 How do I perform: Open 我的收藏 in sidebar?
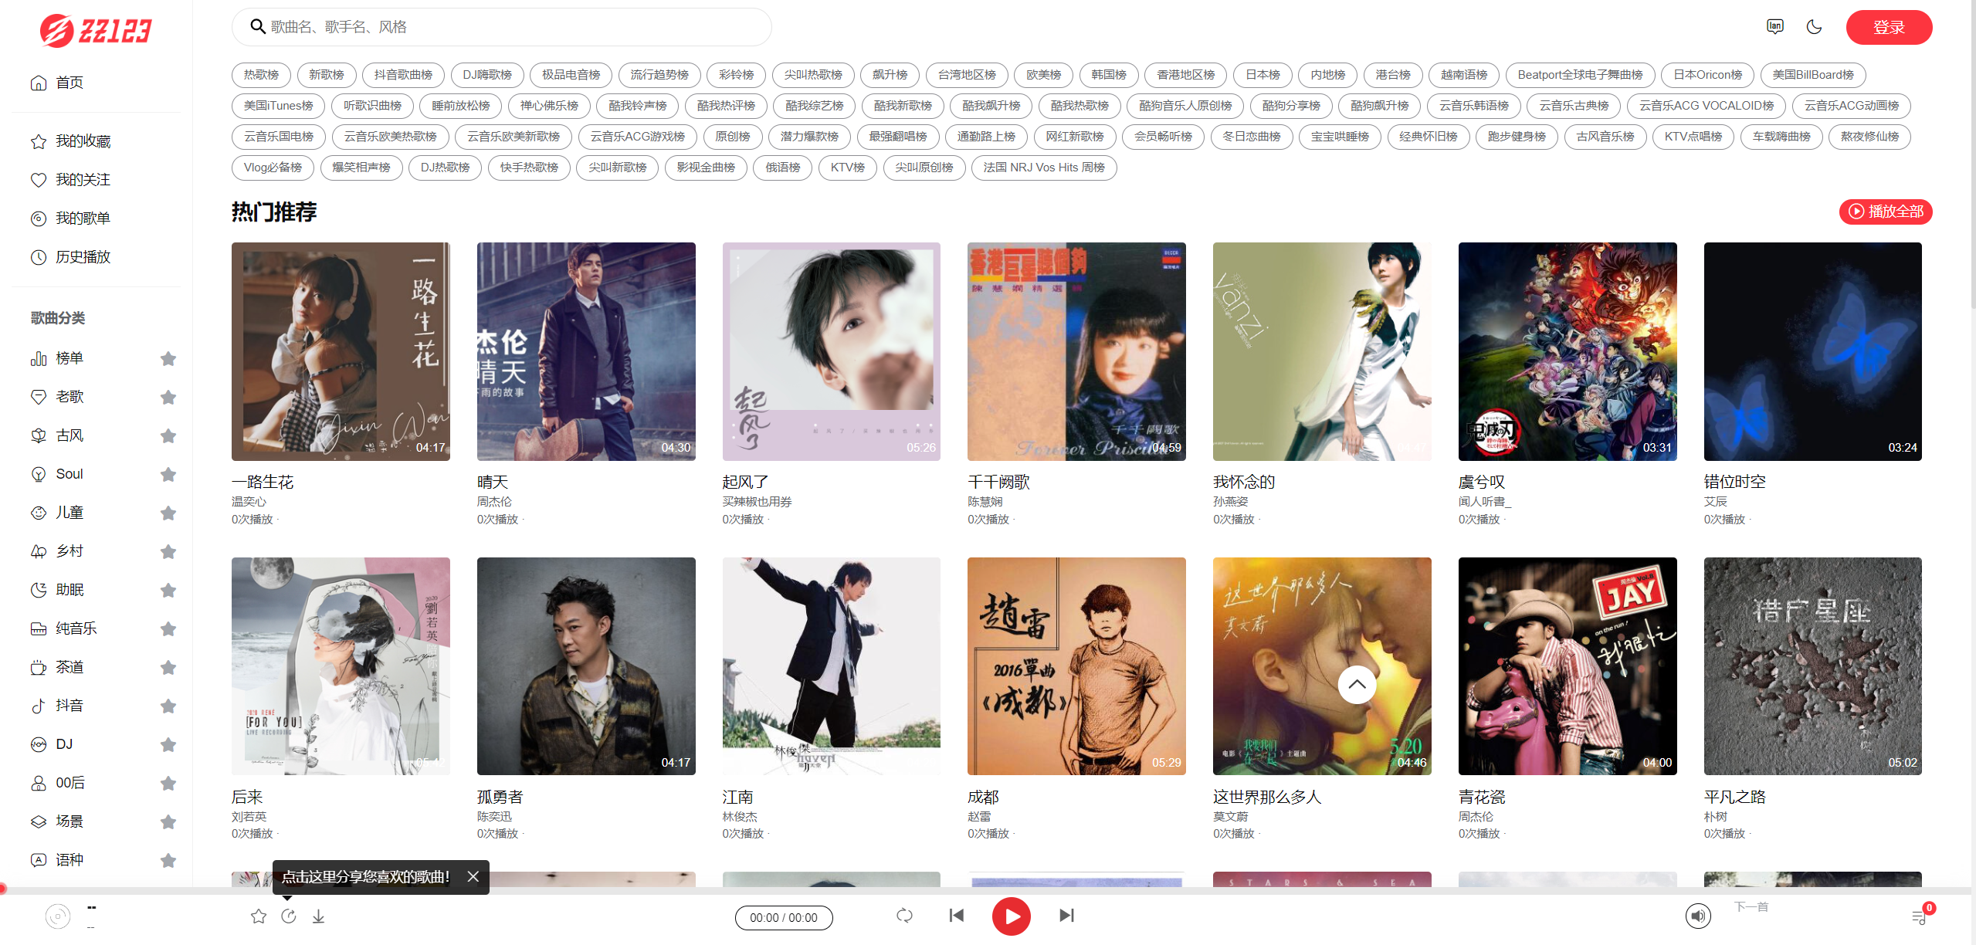click(83, 141)
